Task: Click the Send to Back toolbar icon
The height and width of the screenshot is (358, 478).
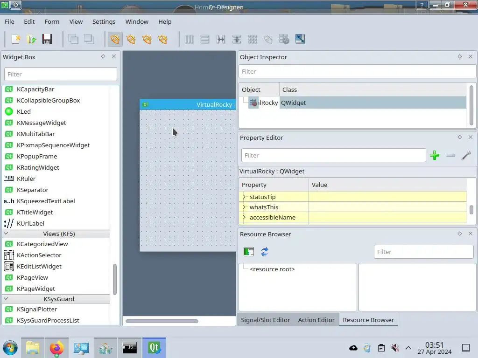Action: tap(73, 39)
